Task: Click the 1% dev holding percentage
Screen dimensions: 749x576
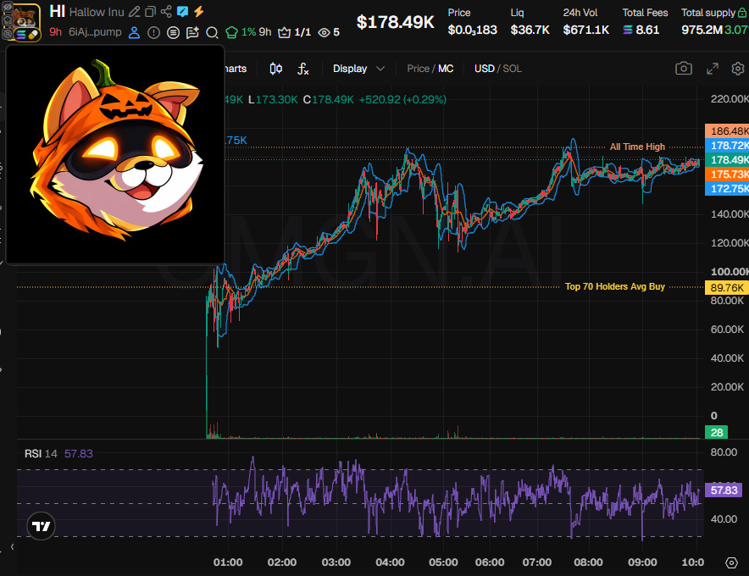Action: pyautogui.click(x=248, y=32)
